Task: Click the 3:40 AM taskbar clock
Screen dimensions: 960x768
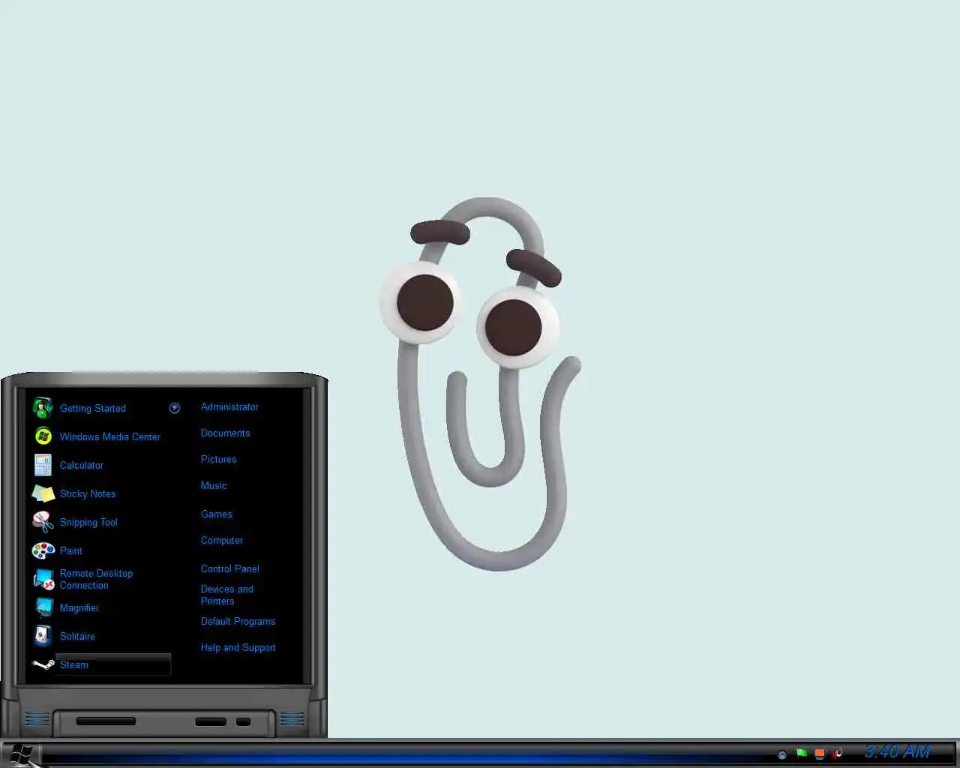Action: pos(897,751)
